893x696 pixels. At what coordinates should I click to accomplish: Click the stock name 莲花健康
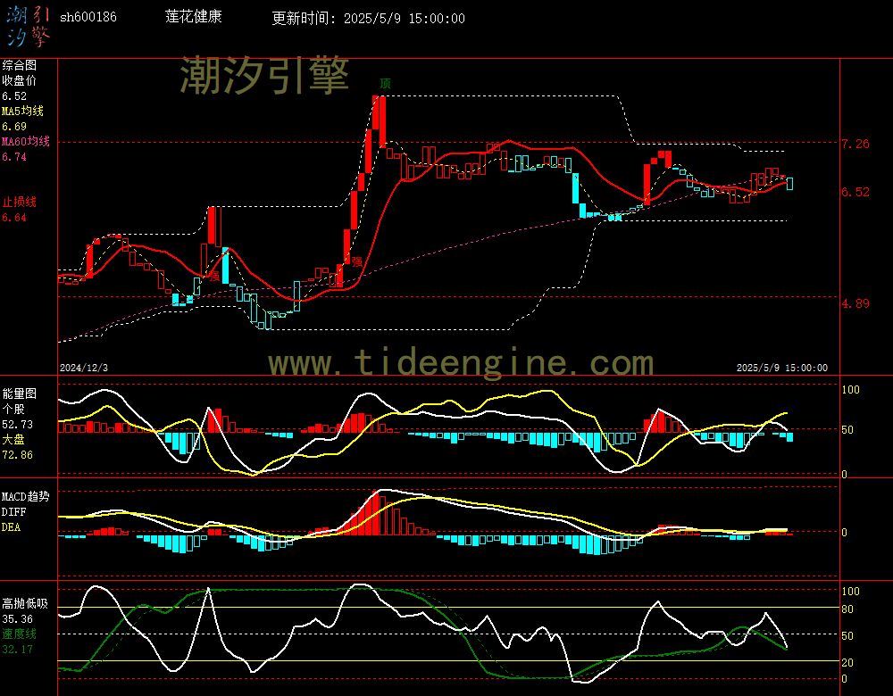tap(194, 16)
